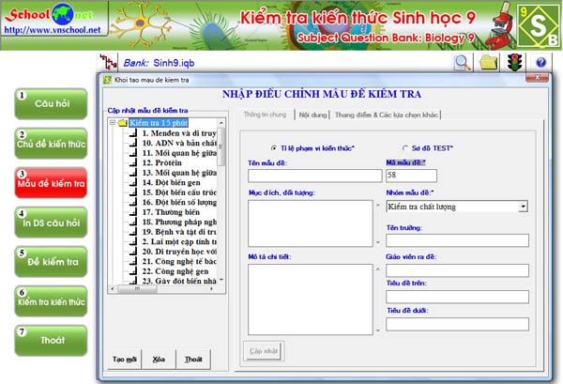The width and height of the screenshot is (563, 384).
Task: Click the Thoát sidebar button
Action: 51,341
